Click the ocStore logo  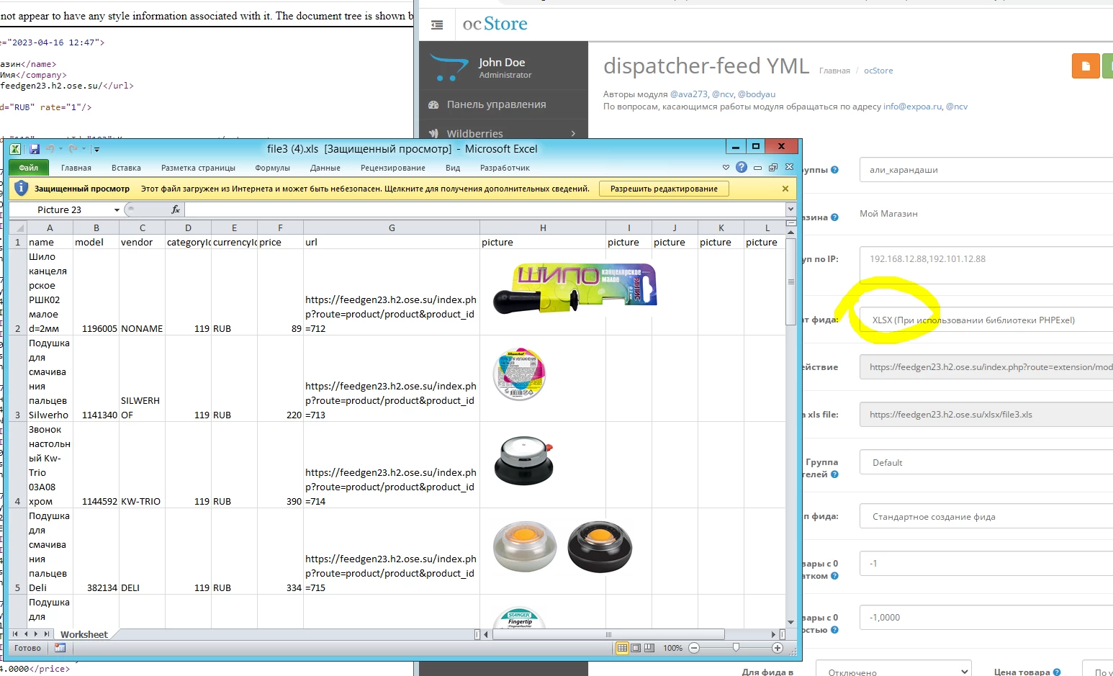pos(495,24)
